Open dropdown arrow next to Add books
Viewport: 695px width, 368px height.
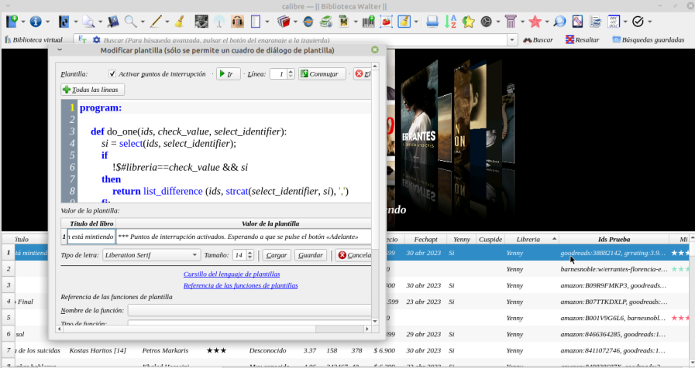tap(23, 21)
